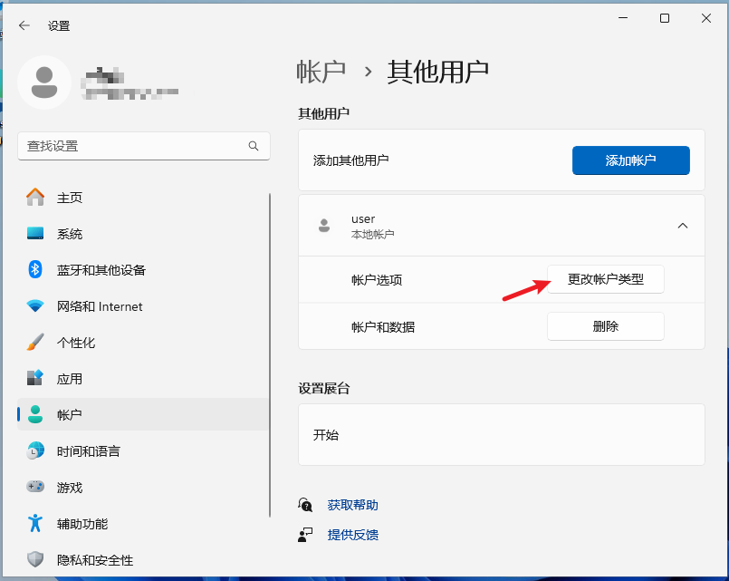Viewport: 729px width, 581px height.
Task: Open the 获取帮助 link
Action: [x=353, y=505]
